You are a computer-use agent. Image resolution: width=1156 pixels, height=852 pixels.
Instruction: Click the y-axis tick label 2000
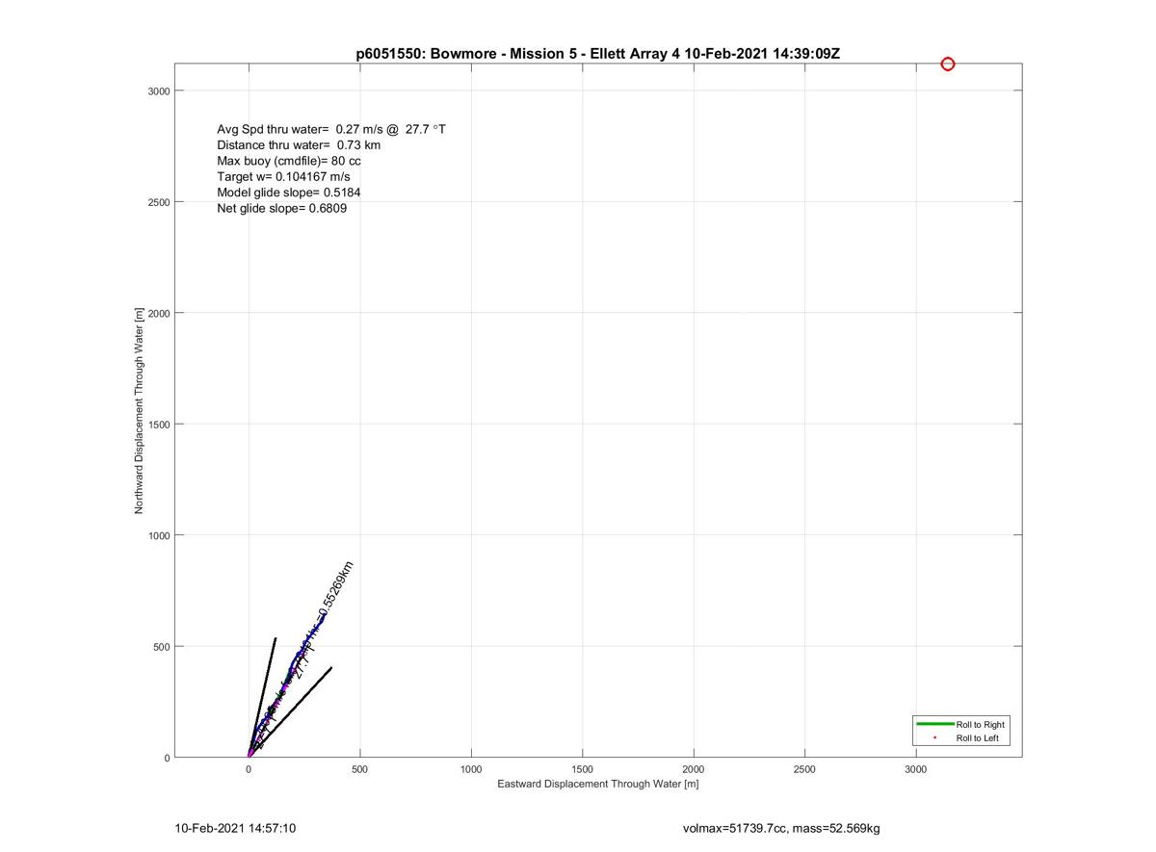(158, 313)
